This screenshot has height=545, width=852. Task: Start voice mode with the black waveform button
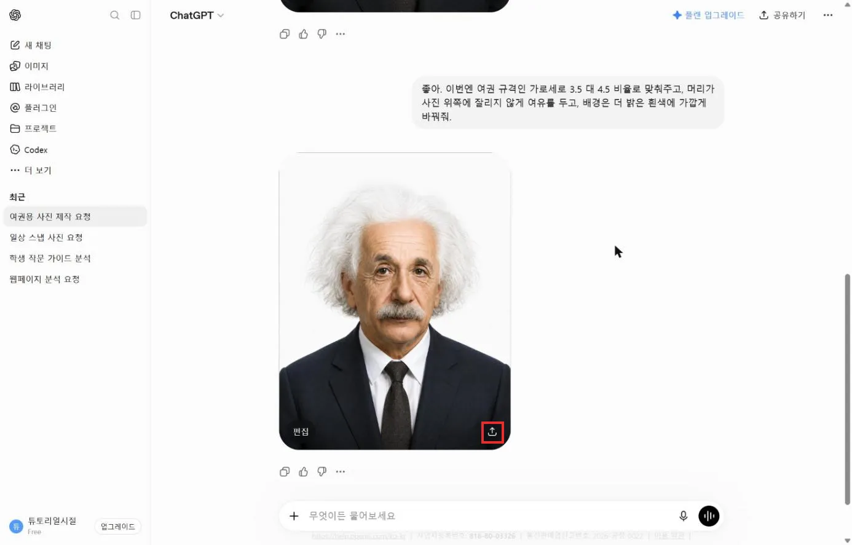709,516
